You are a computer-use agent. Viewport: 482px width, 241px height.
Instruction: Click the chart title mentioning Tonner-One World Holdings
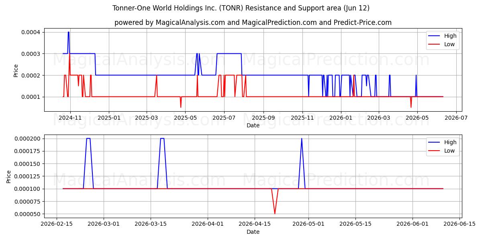[x=241, y=8]
